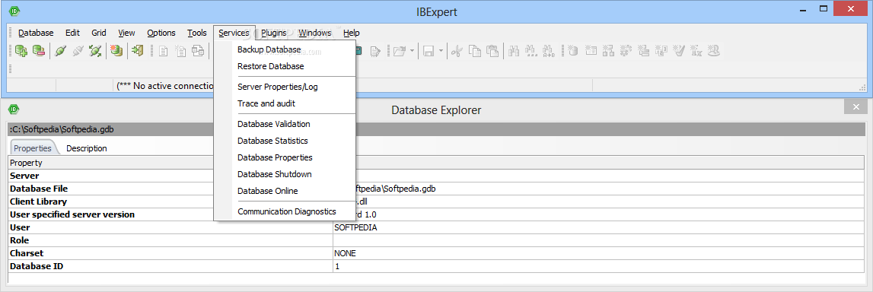Expand the Open folder dropdown arrow
873x292 pixels.
(412, 51)
